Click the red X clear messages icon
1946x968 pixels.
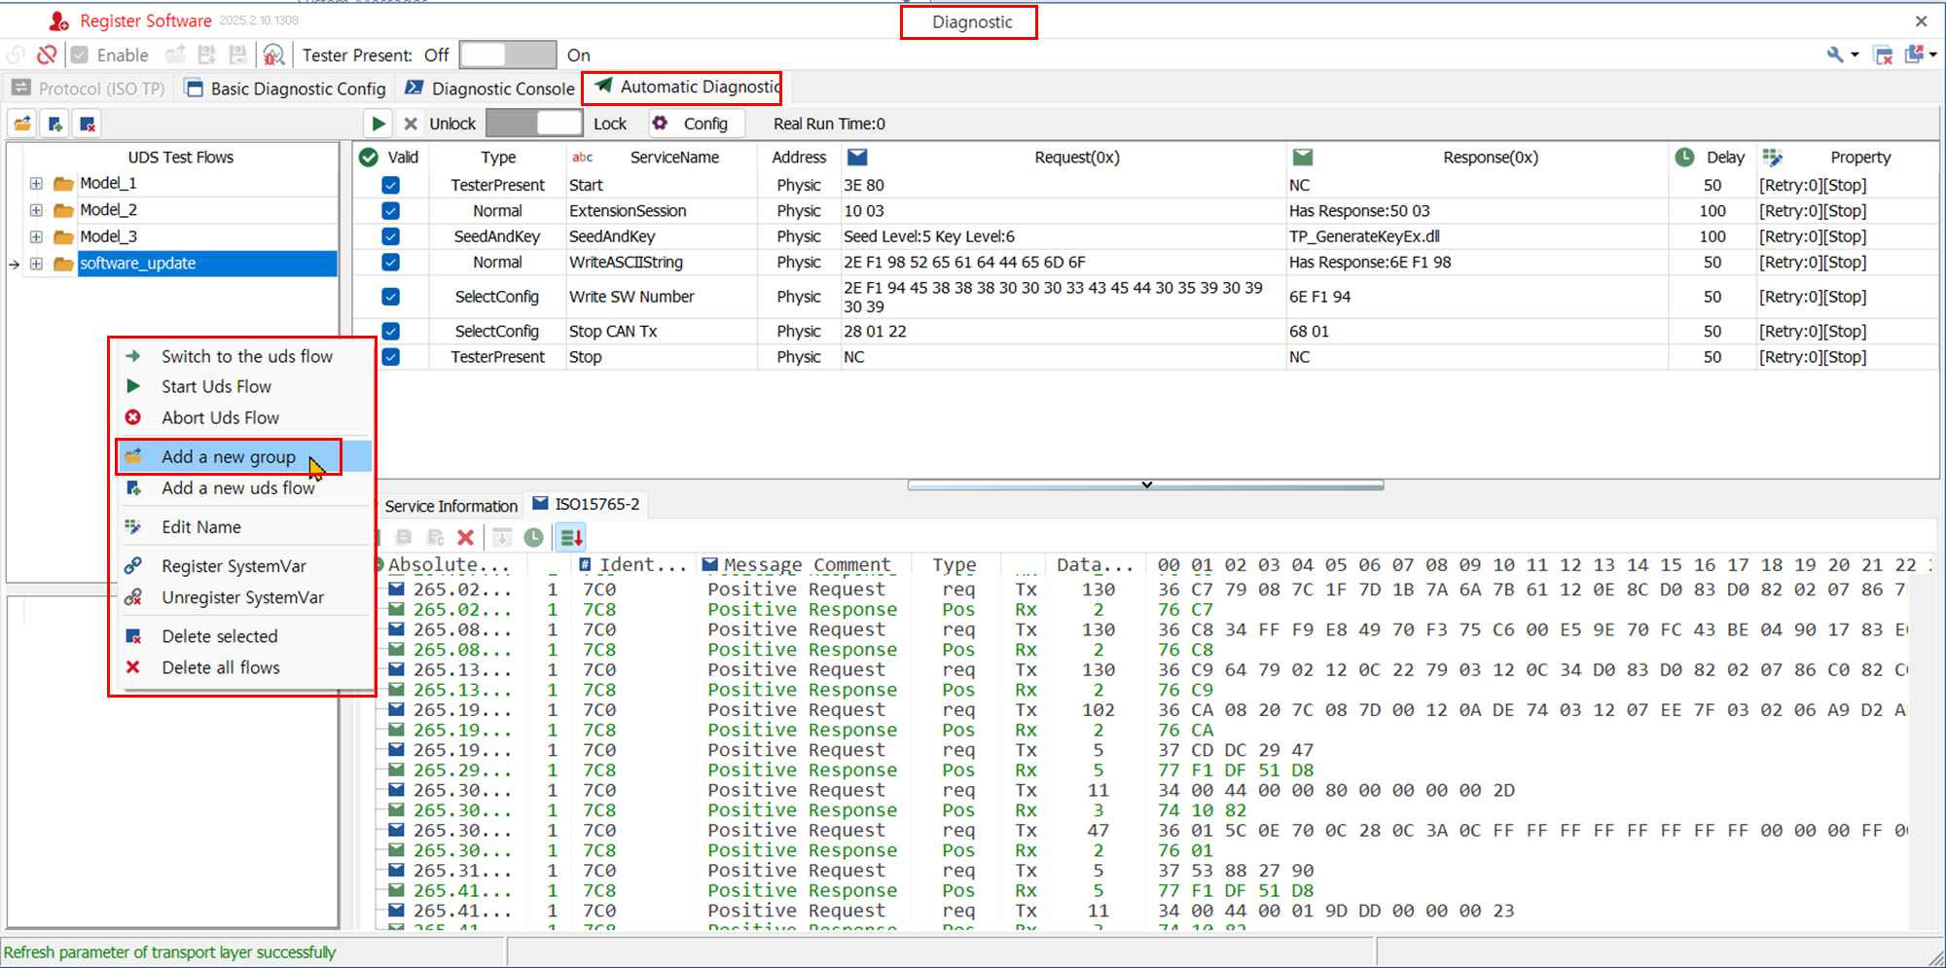tap(465, 537)
